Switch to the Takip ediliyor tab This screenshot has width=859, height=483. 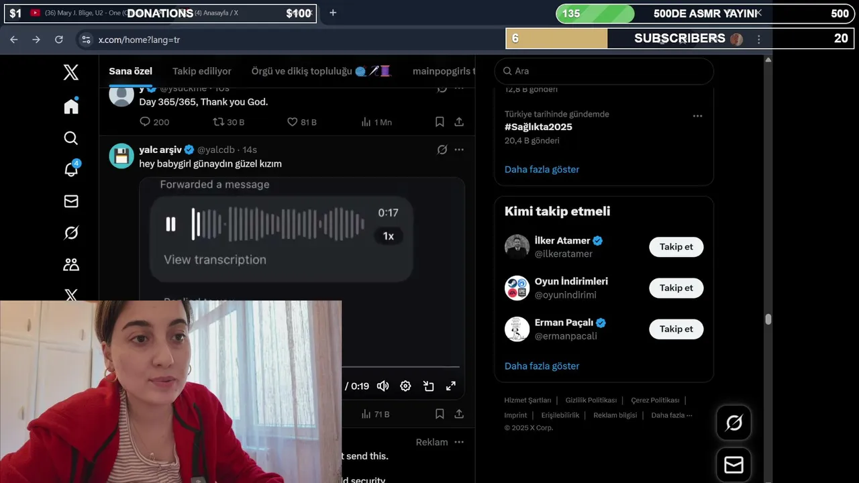tap(202, 71)
